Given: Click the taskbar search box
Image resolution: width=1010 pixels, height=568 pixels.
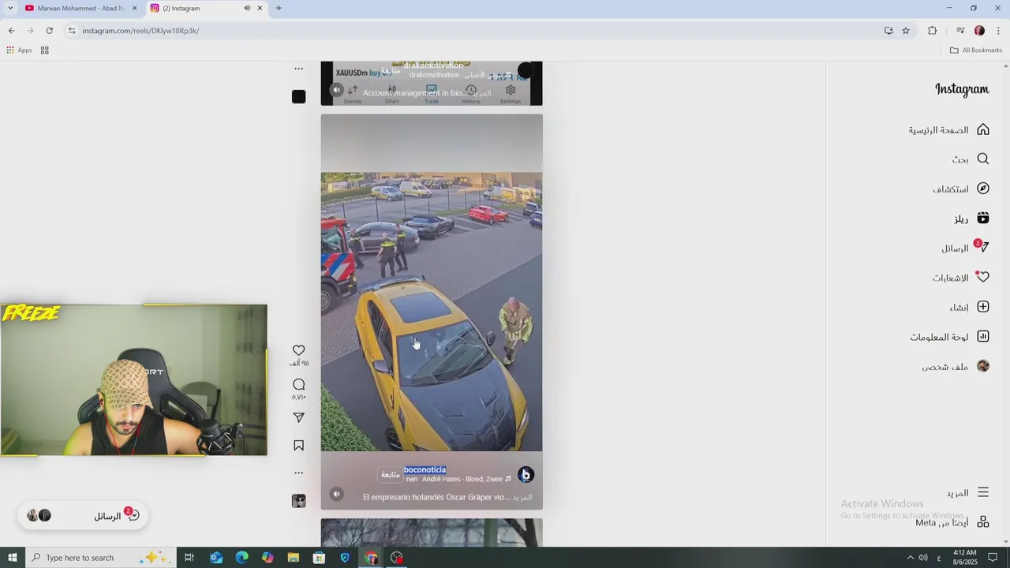Looking at the screenshot, I should point(101,558).
